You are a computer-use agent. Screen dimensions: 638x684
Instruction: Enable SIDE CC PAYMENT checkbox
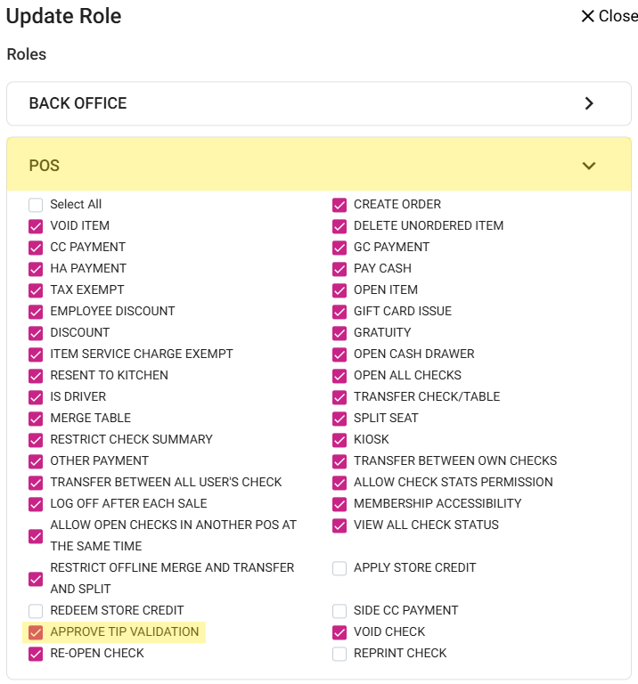click(x=339, y=611)
